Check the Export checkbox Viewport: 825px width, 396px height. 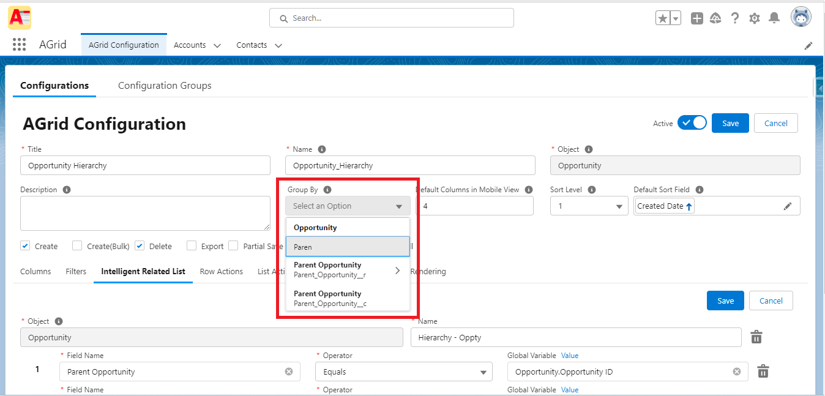[192, 245]
